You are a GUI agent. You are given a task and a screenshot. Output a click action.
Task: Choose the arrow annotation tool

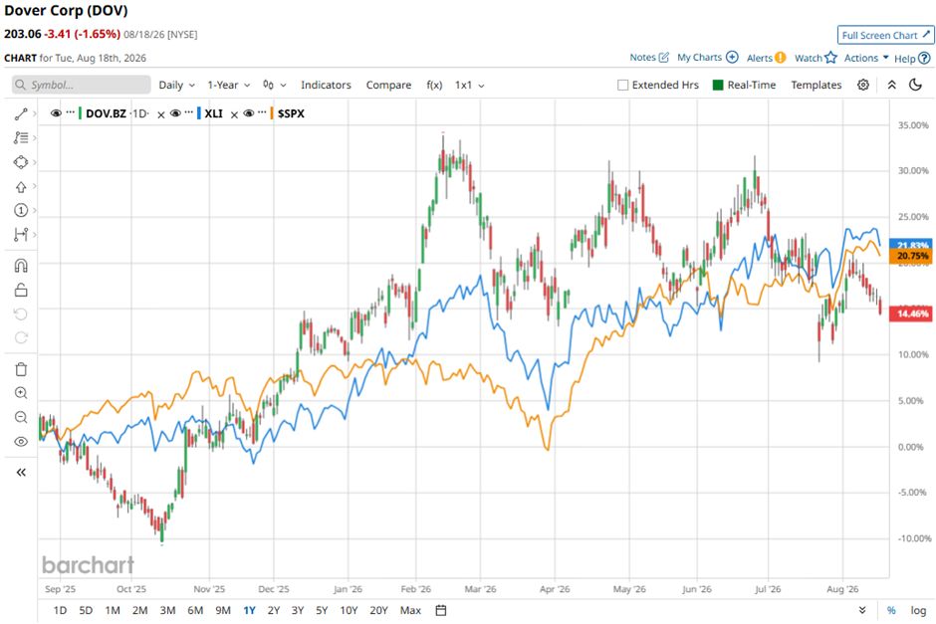coord(21,187)
